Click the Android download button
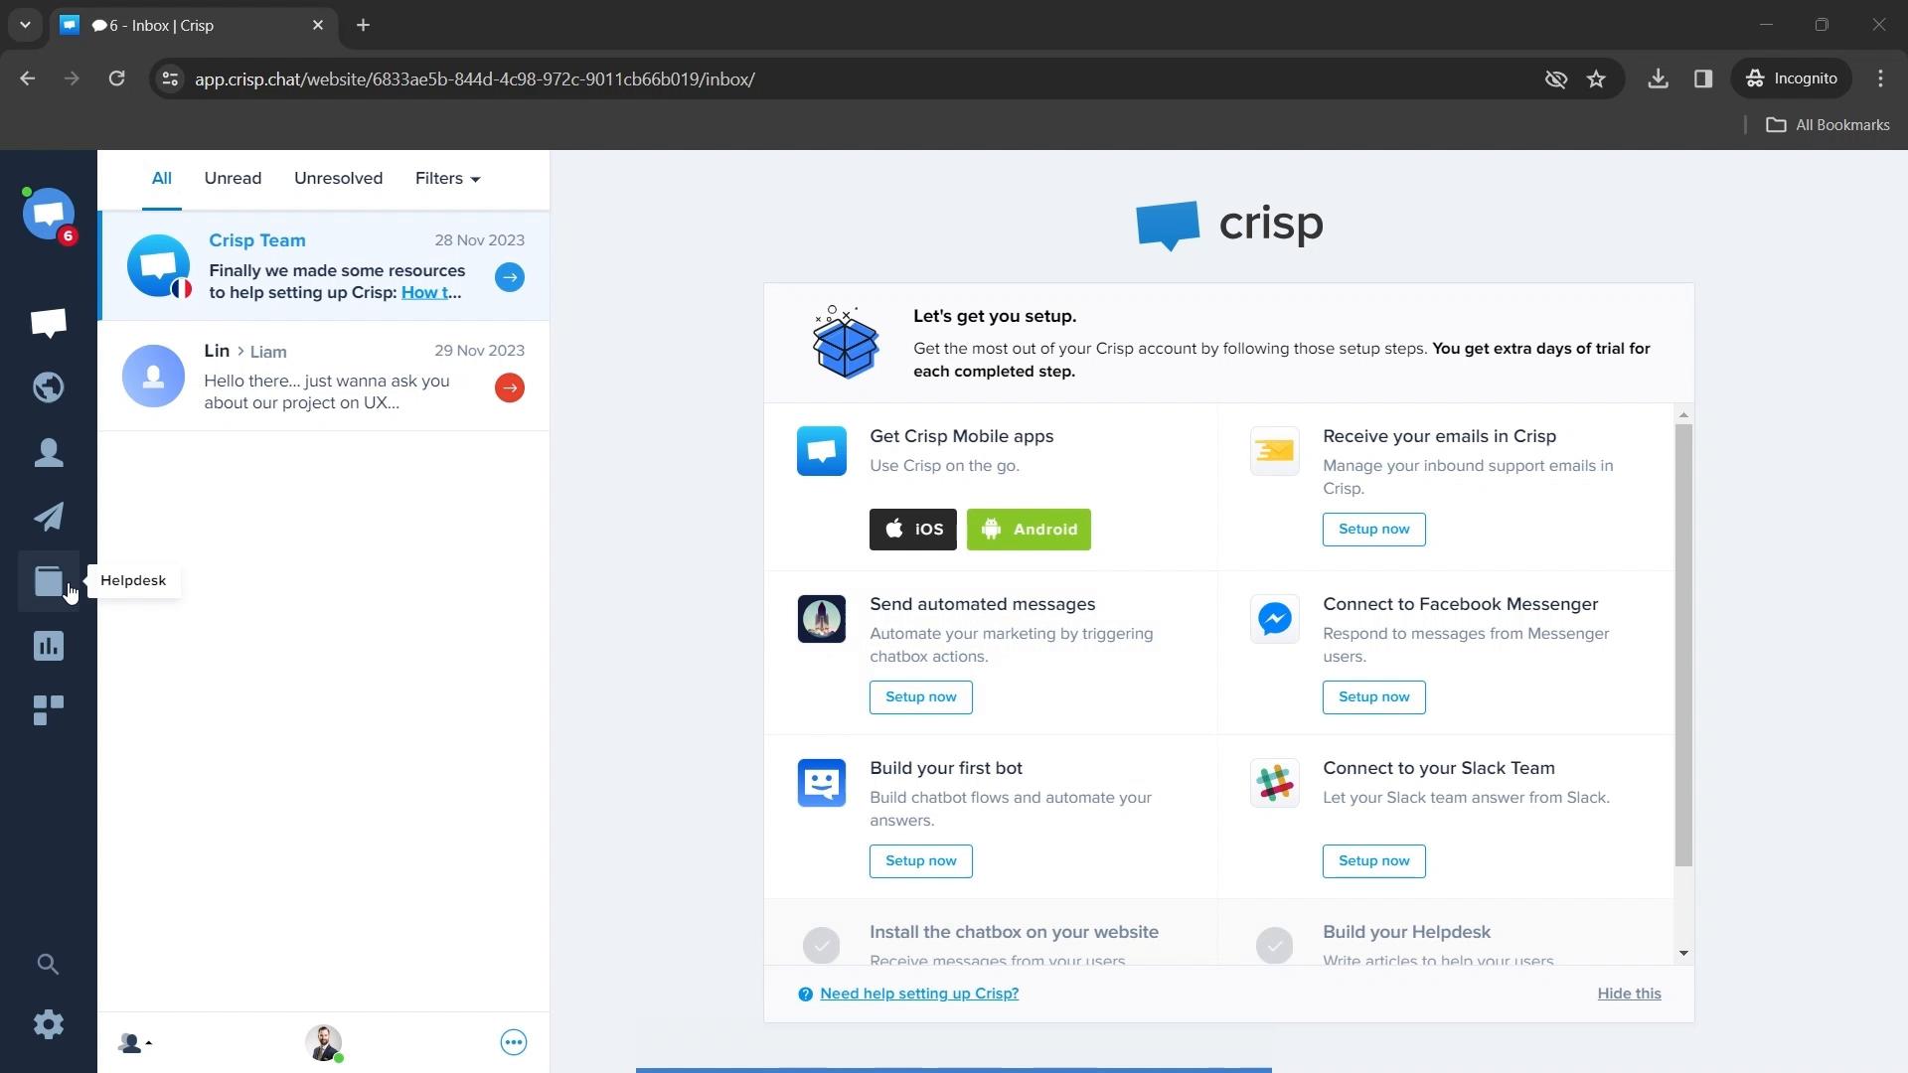The width and height of the screenshot is (1908, 1073). pos(1028,528)
